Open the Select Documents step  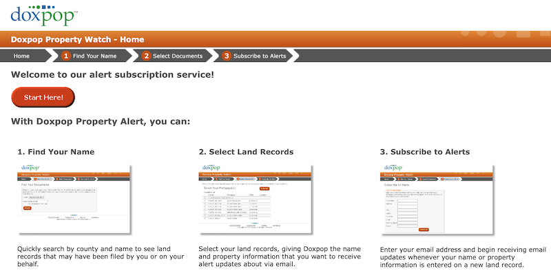[178, 56]
